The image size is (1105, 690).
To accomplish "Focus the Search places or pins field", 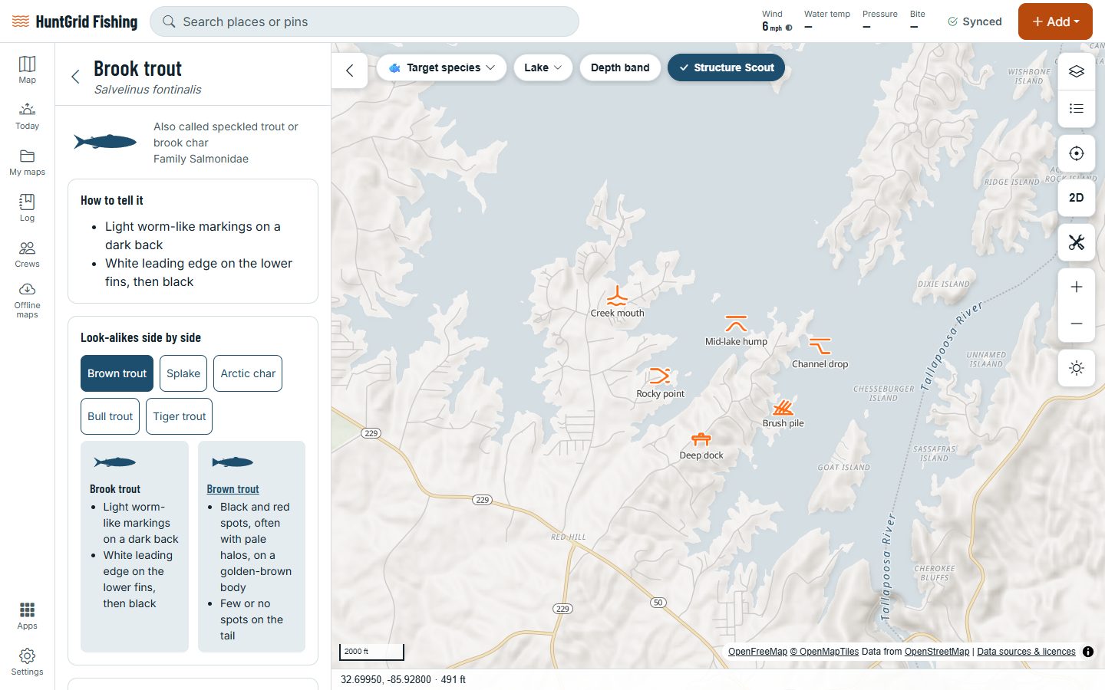I will (x=364, y=21).
